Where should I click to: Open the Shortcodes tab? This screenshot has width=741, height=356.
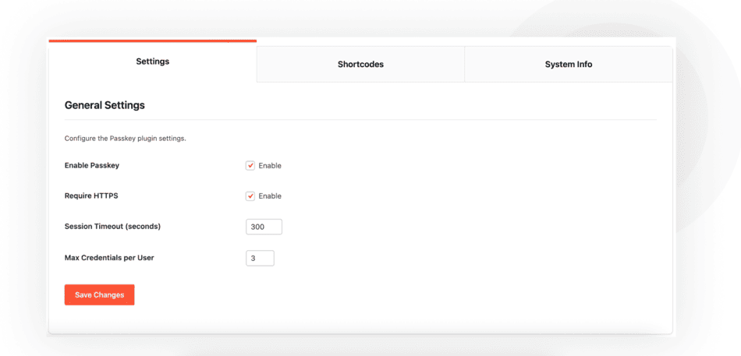(x=360, y=64)
